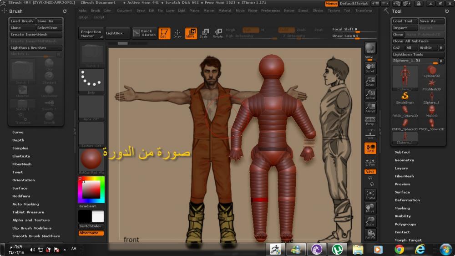Click the BPR render icon

pyautogui.click(x=370, y=48)
